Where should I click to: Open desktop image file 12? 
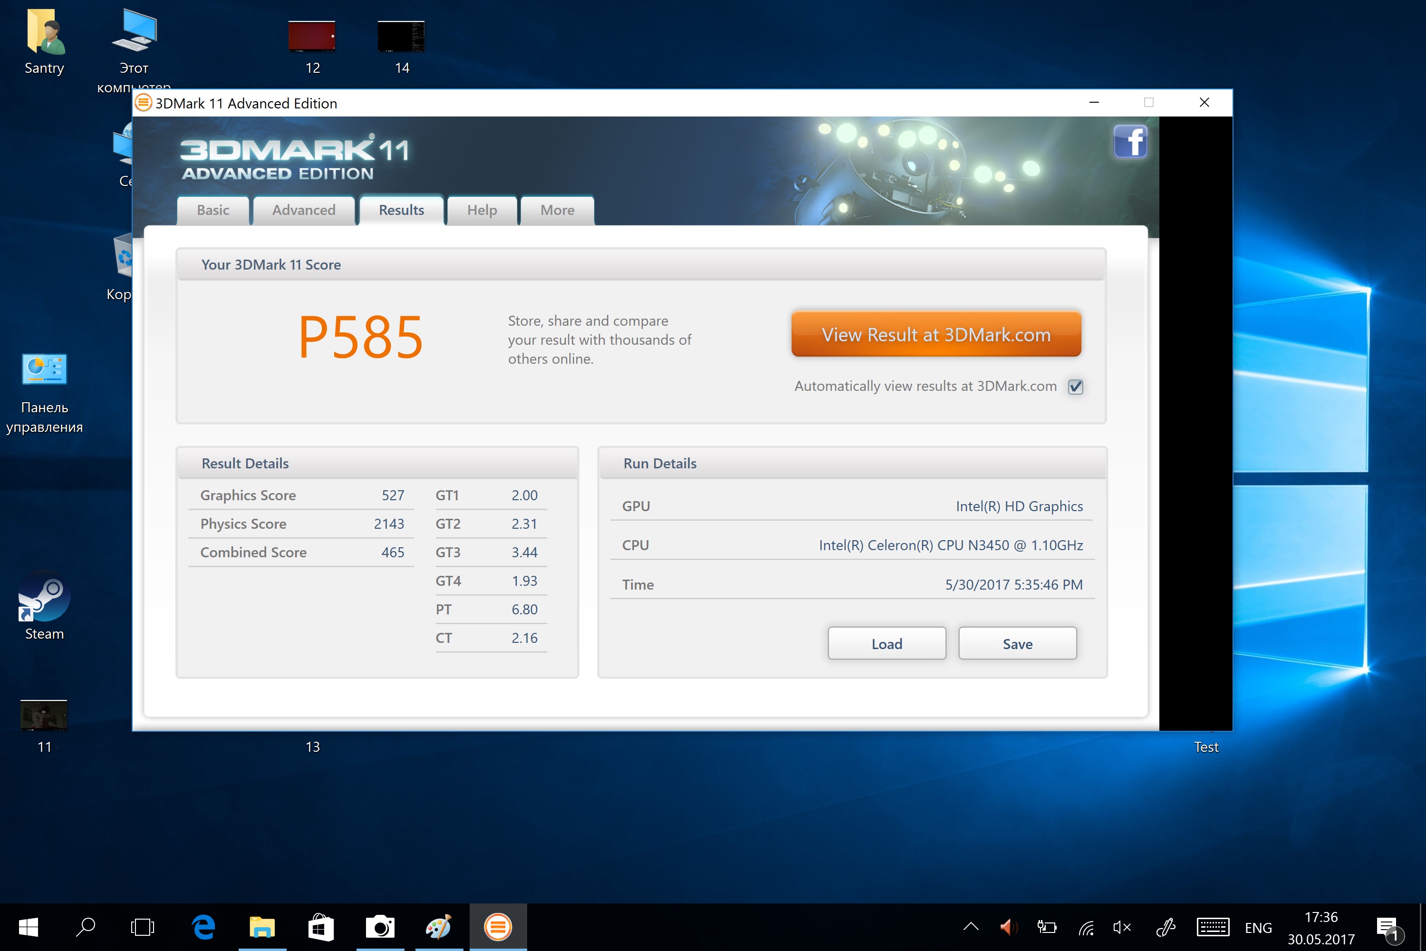[312, 48]
